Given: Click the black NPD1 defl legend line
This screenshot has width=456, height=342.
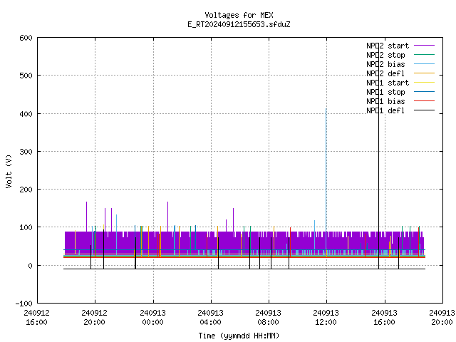Looking at the screenshot, I should (x=424, y=110).
